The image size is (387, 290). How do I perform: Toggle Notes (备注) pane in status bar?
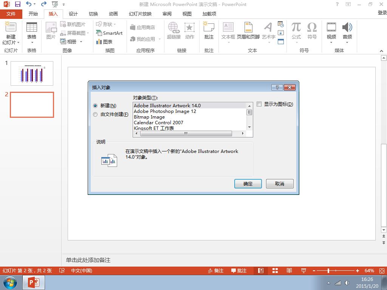(216, 270)
